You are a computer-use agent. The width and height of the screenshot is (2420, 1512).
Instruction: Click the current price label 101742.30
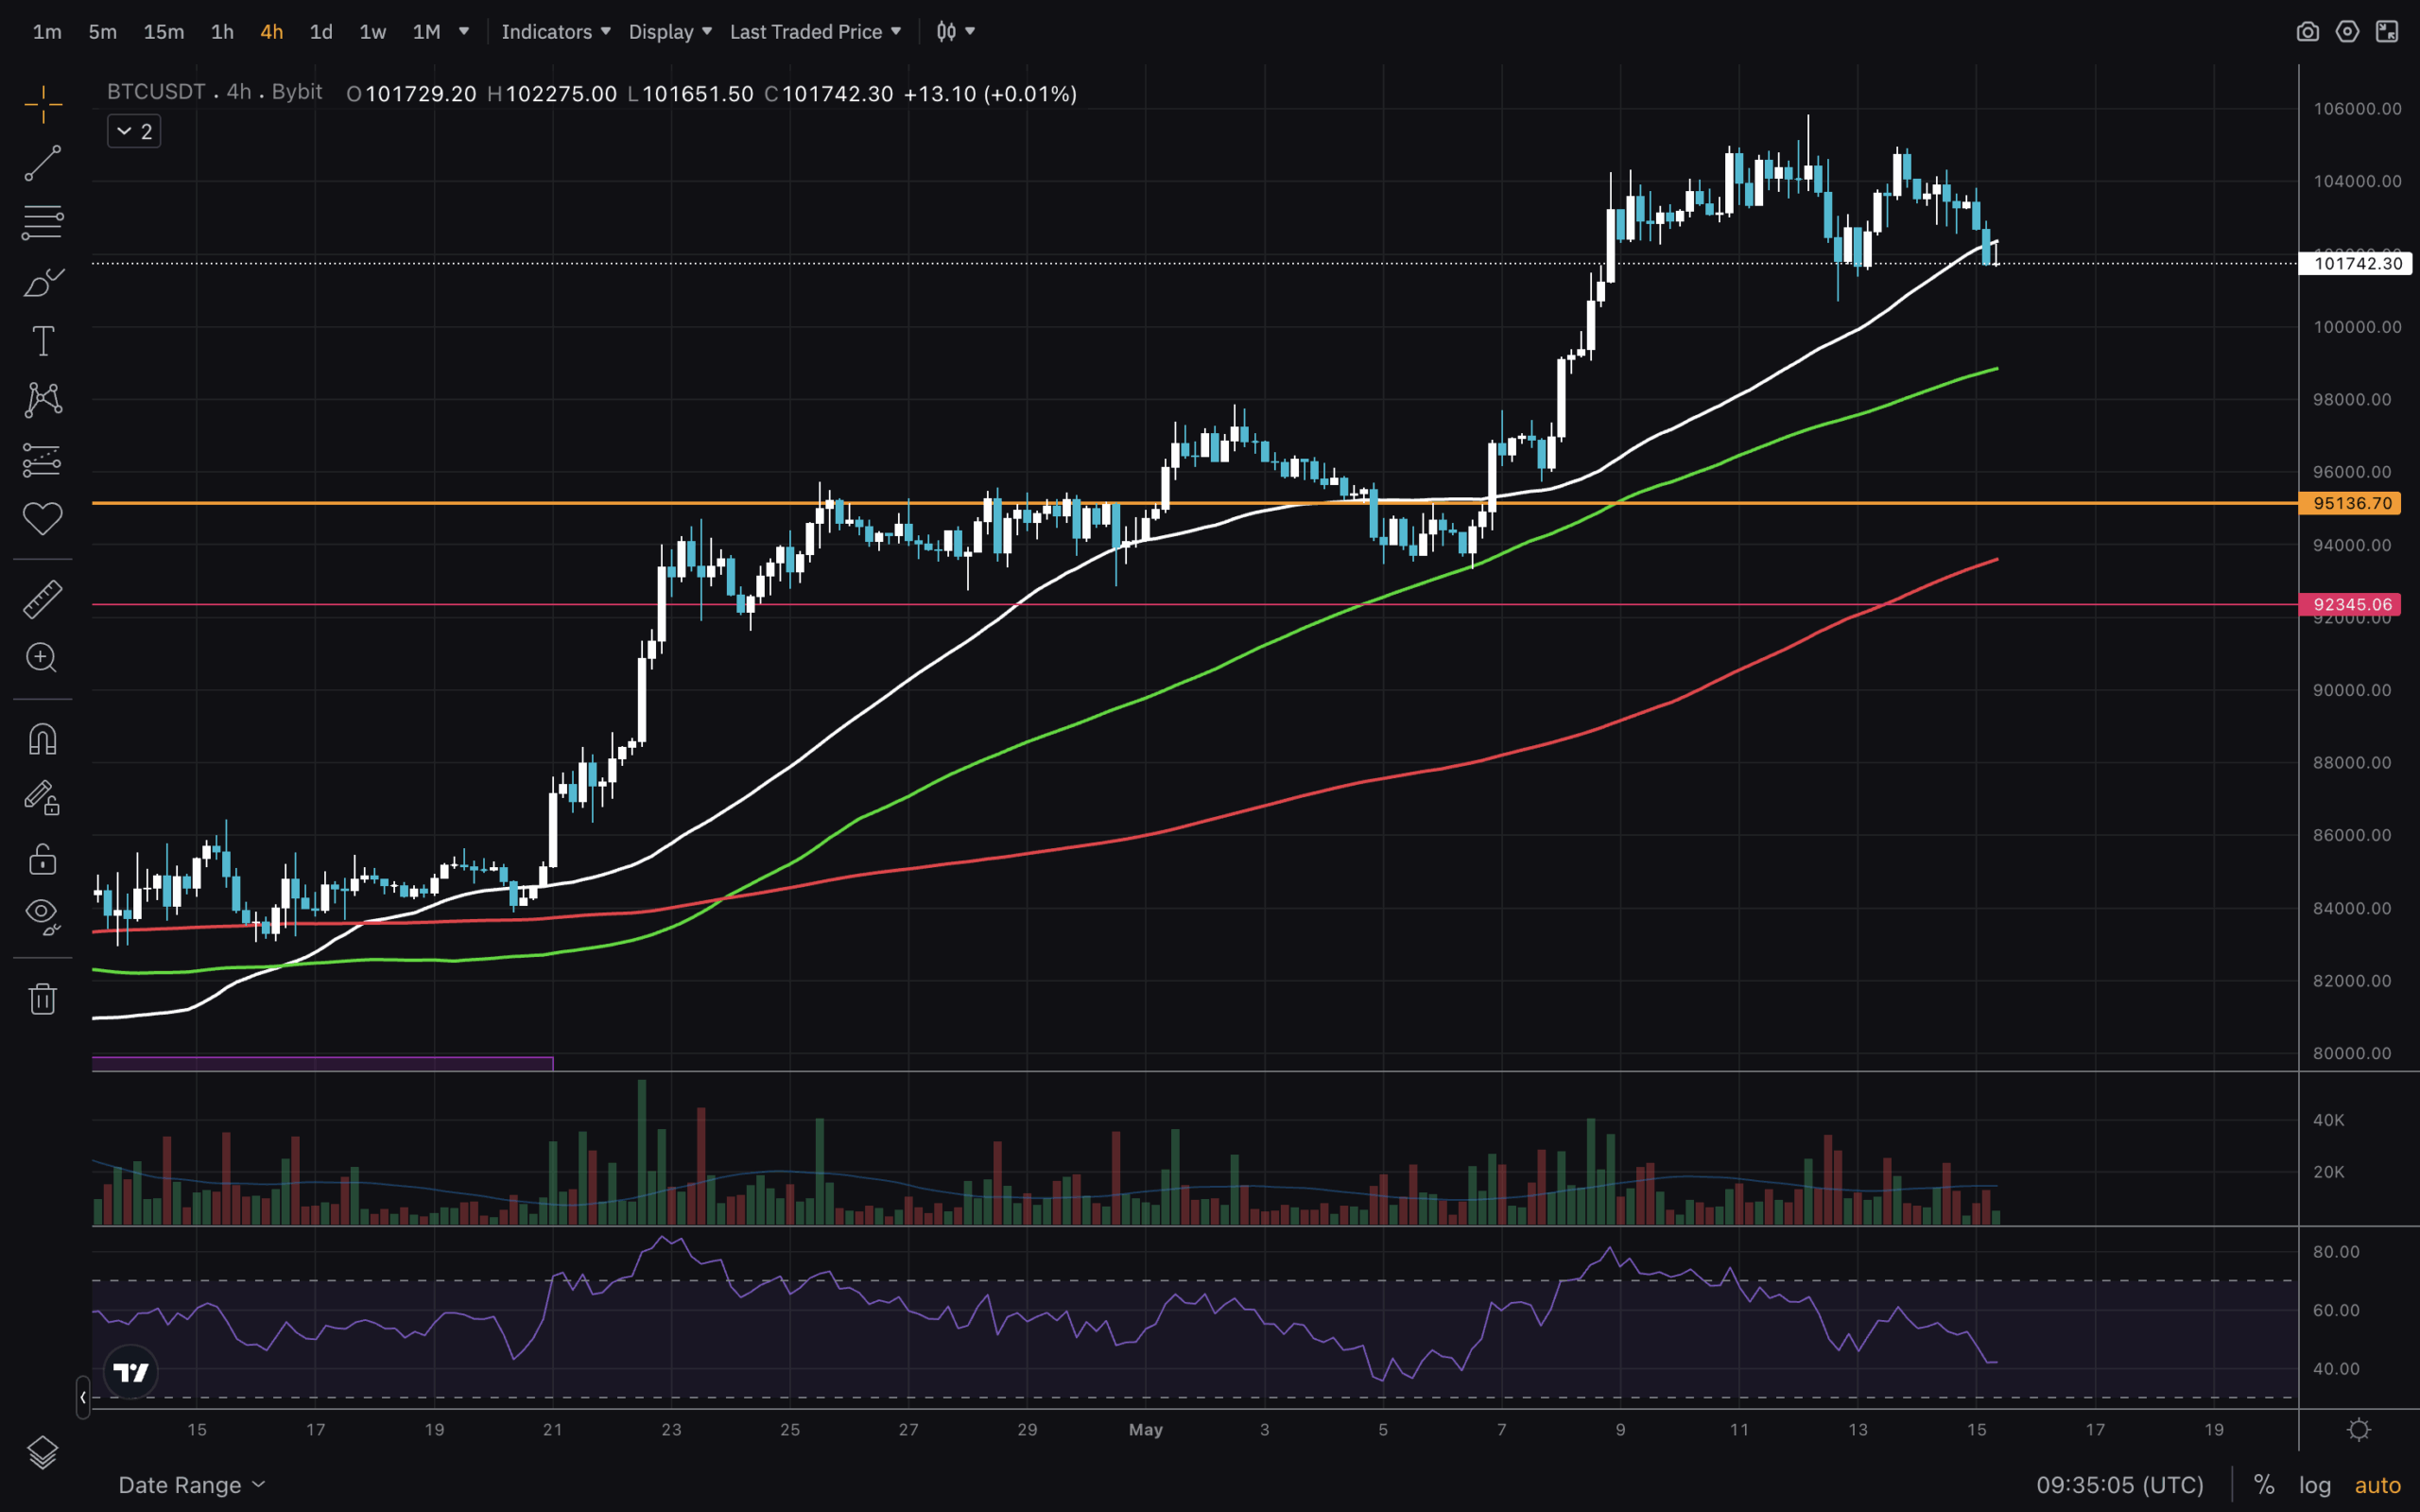pyautogui.click(x=2357, y=263)
